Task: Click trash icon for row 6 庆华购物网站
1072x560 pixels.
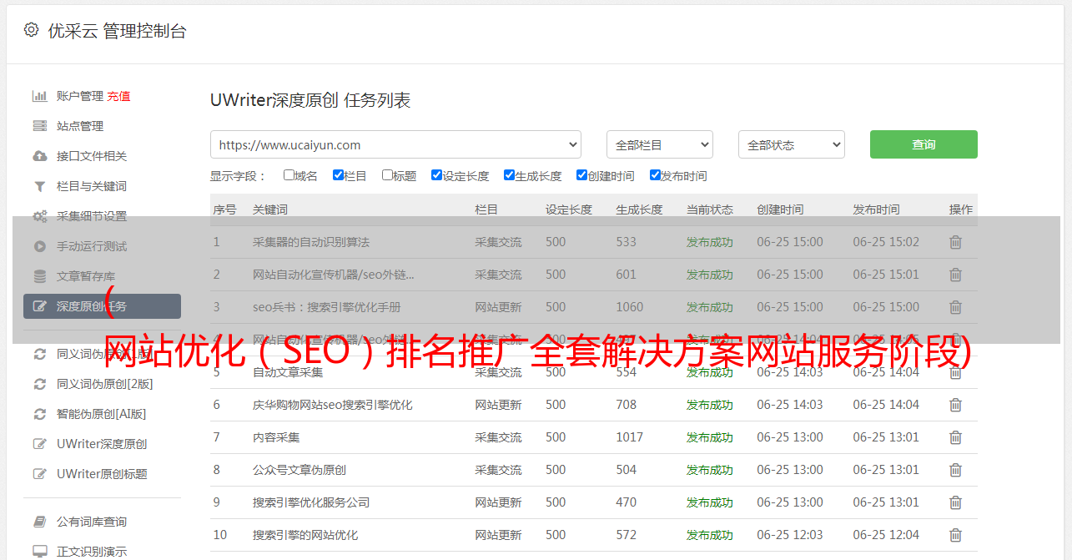Action: pyautogui.click(x=955, y=405)
